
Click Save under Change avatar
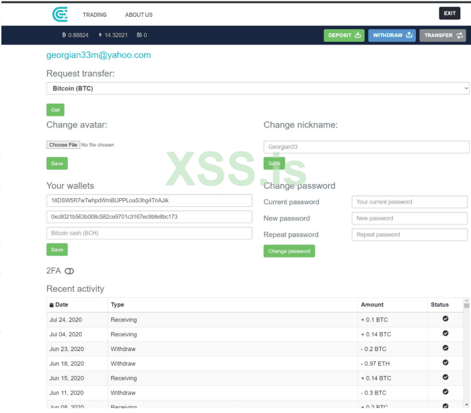pos(57,163)
